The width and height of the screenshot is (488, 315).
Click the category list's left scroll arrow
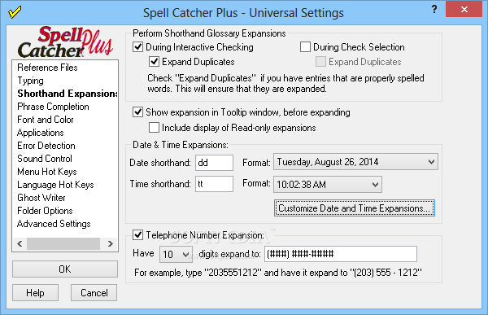(x=20, y=243)
